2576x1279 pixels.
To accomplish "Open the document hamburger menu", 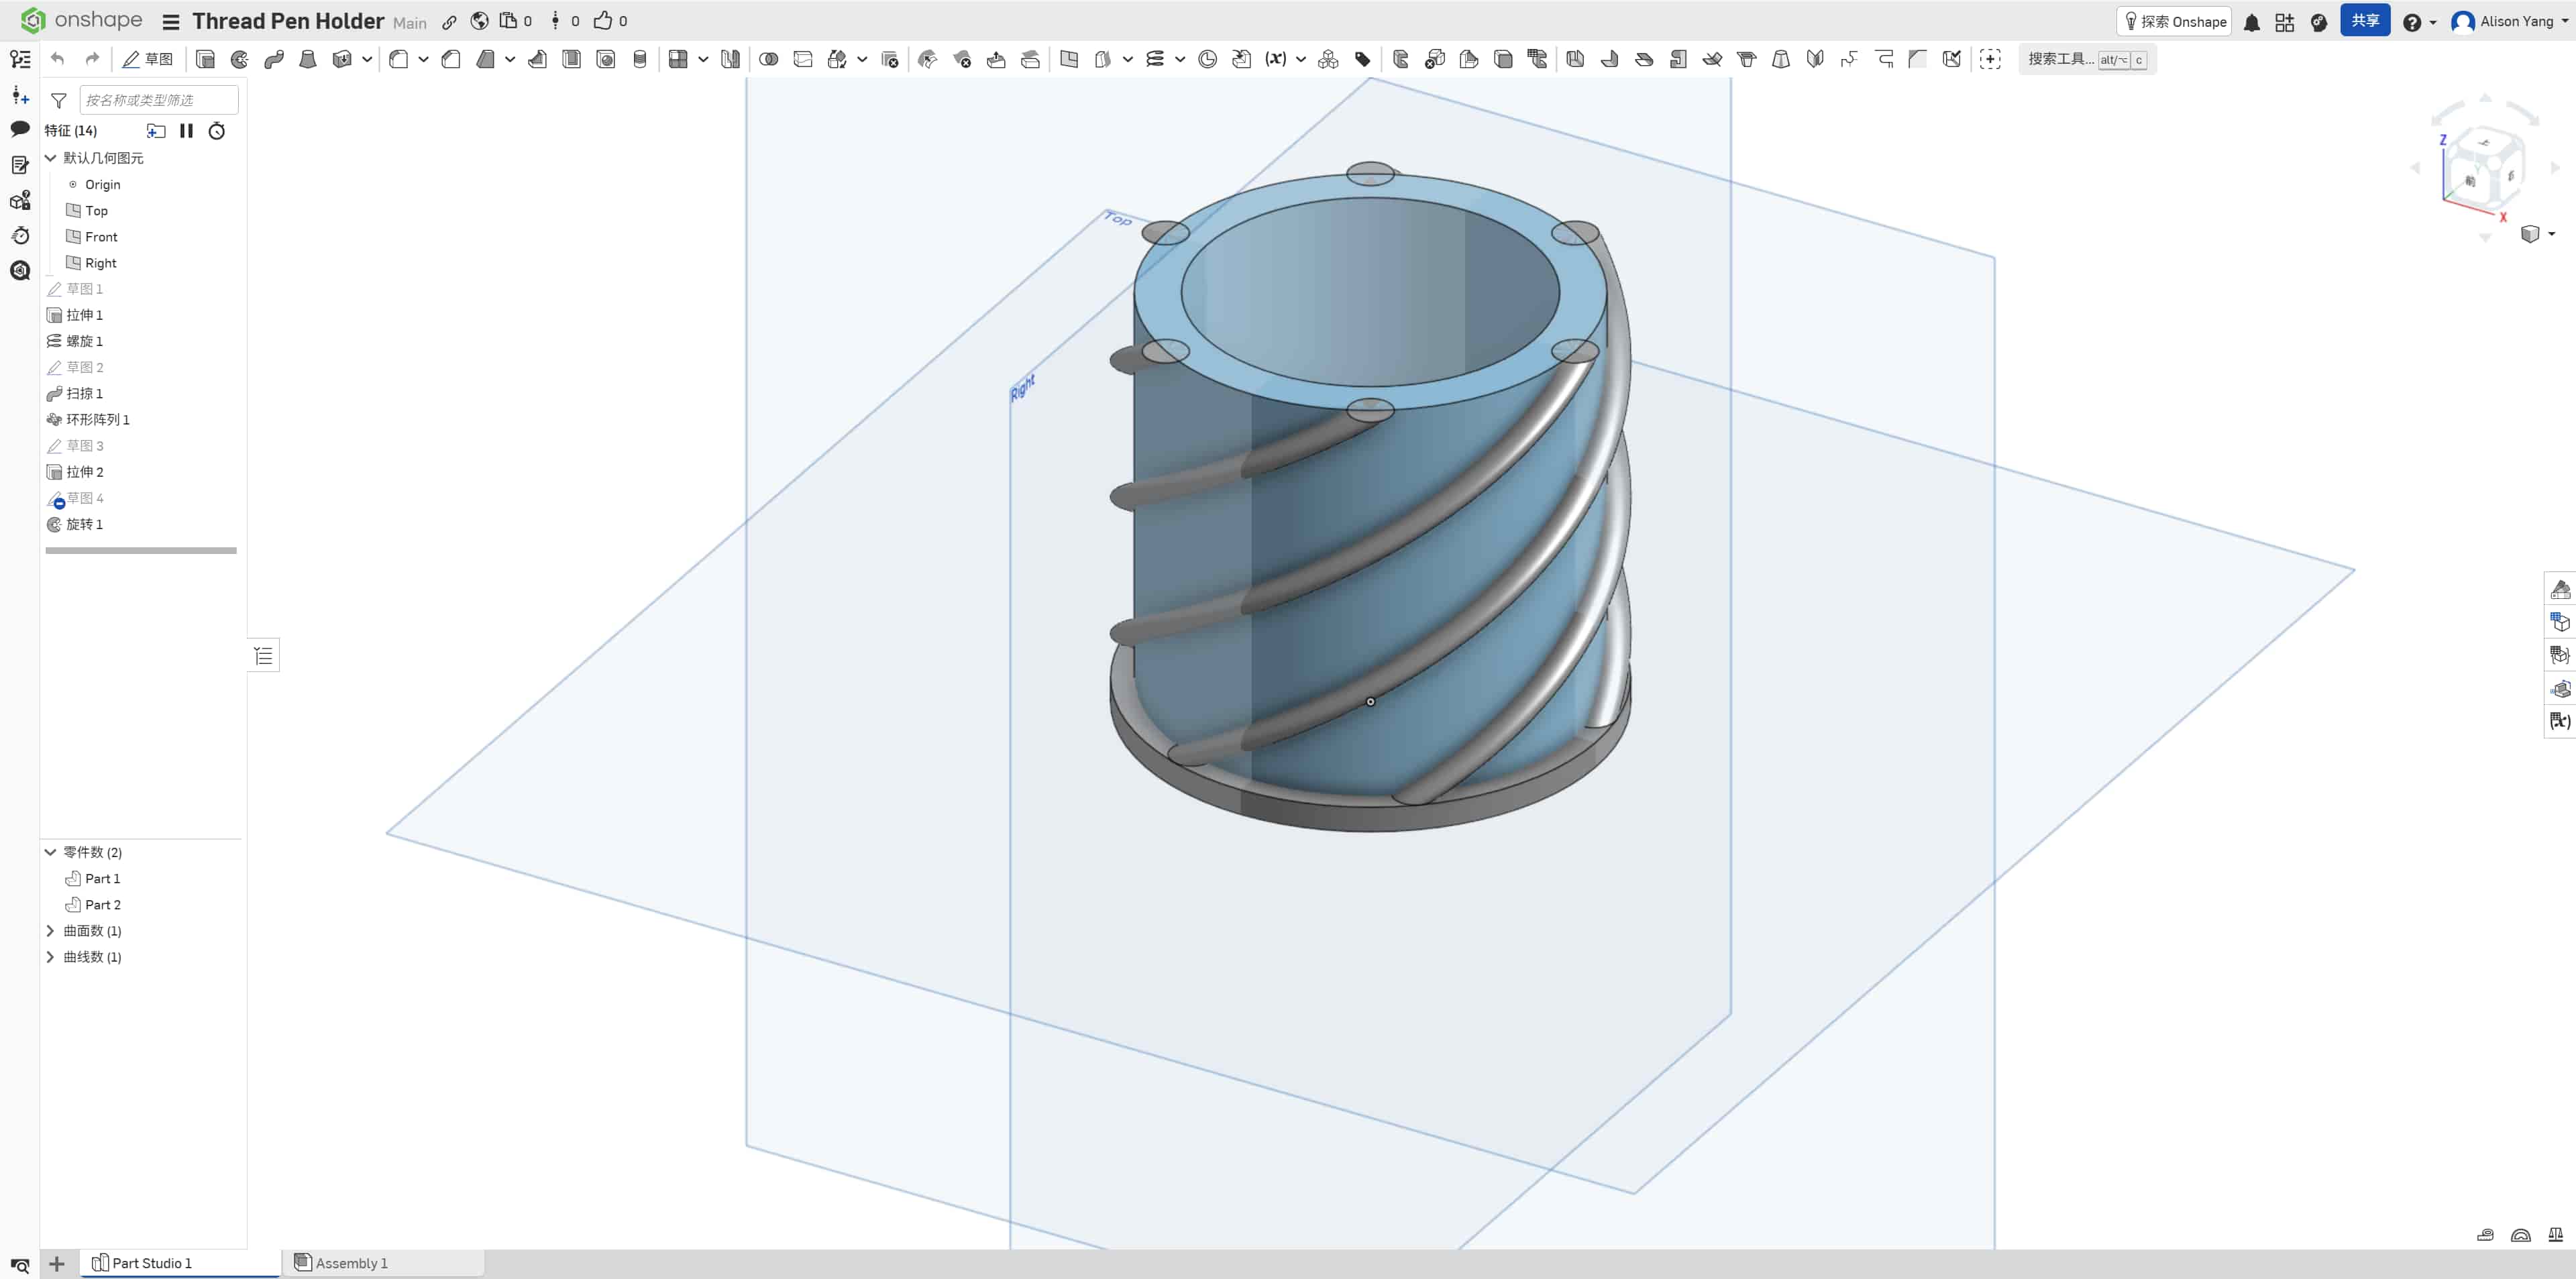I will click(171, 22).
